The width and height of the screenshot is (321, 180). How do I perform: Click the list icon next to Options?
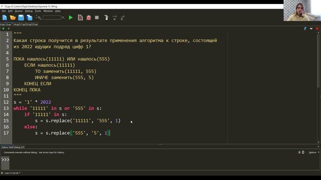[303, 152]
